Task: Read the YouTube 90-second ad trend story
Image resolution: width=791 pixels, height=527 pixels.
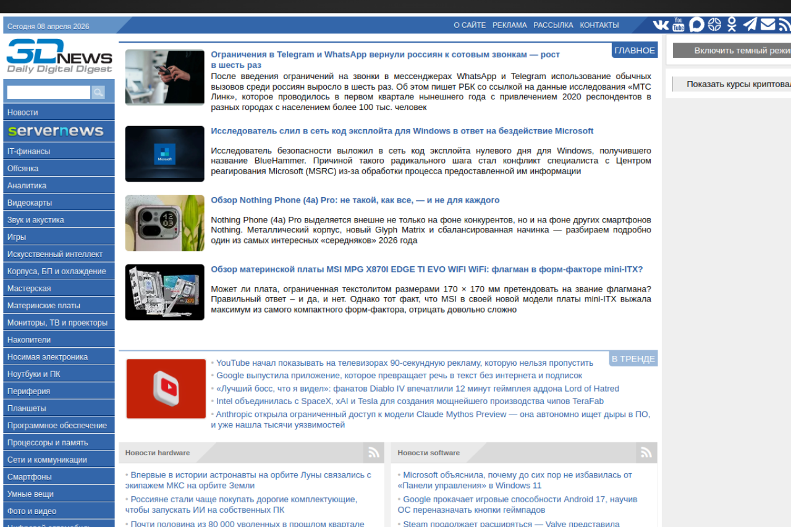Action: point(404,363)
